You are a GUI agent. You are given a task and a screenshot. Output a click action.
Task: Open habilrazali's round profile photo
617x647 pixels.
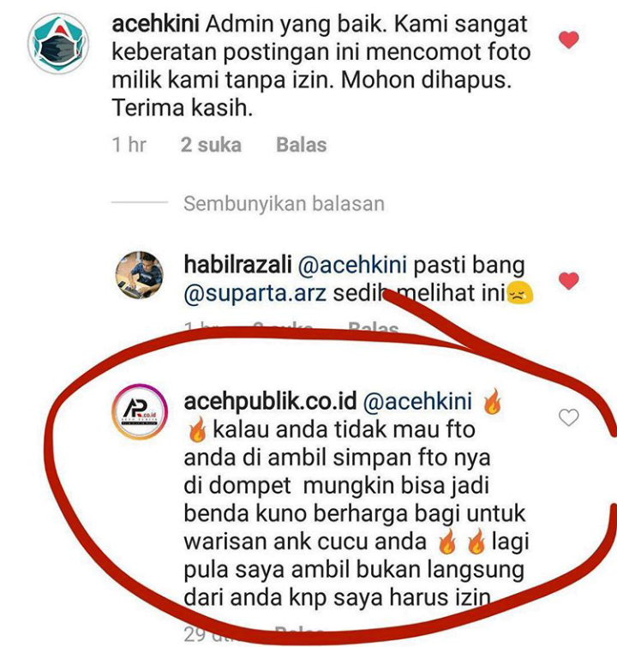(x=139, y=274)
